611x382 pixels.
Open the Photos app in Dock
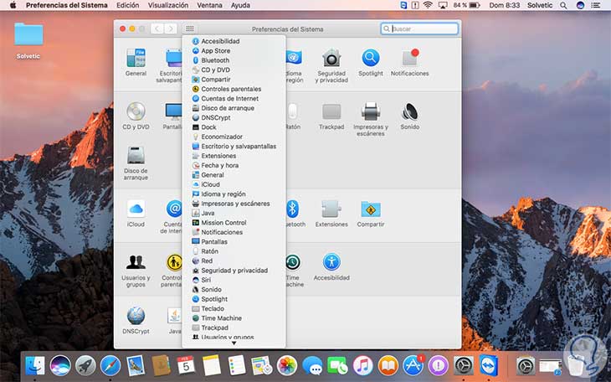tap(287, 365)
